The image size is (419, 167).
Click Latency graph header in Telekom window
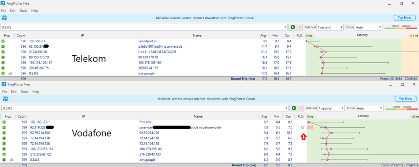coord(362,35)
